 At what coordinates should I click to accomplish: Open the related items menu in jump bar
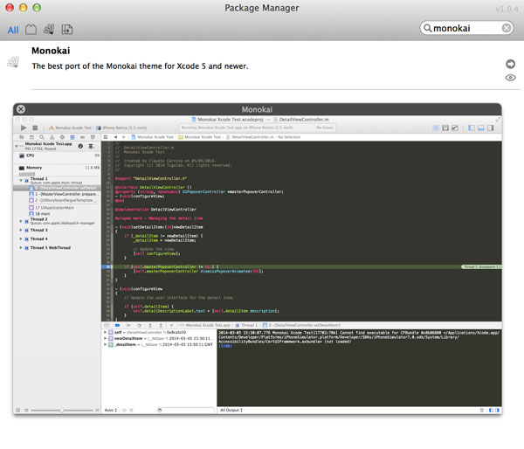(x=106, y=137)
